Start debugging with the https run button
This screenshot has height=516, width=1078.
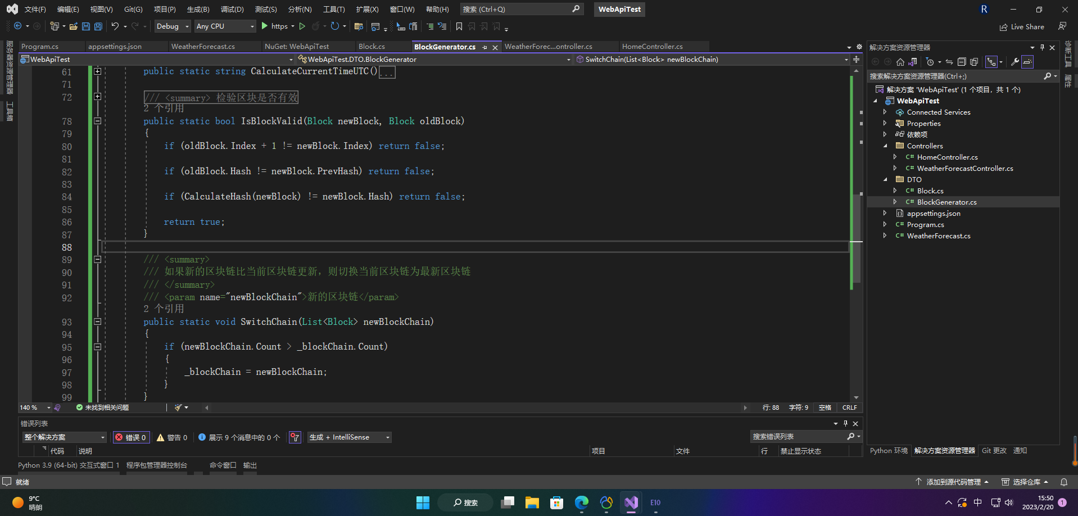pyautogui.click(x=275, y=26)
